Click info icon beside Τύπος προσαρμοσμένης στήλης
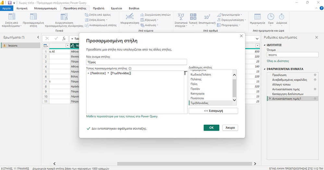 130,68
